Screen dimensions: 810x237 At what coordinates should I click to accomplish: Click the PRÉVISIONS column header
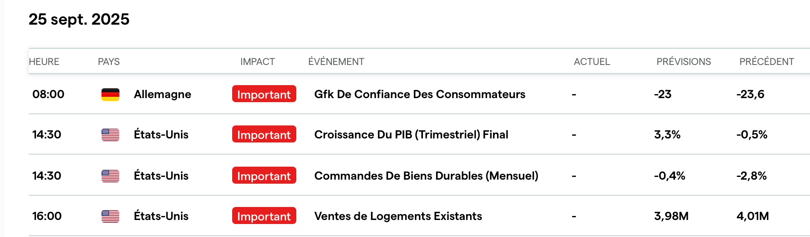pyautogui.click(x=683, y=62)
